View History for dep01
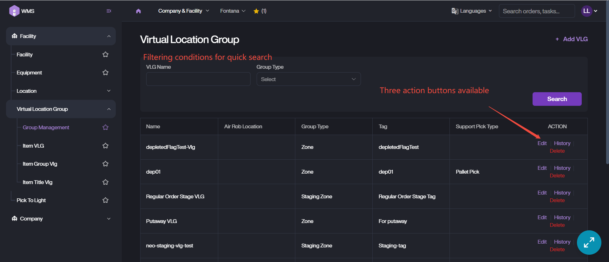609x262 pixels. [562, 168]
